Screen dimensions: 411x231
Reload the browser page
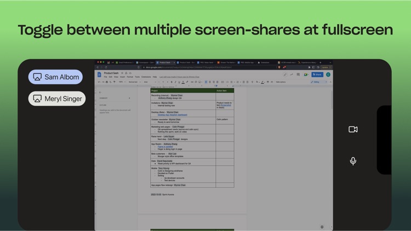pos(106,67)
